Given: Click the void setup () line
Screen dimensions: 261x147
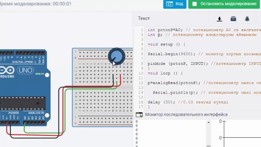Looking at the screenshot, I should (166, 45).
